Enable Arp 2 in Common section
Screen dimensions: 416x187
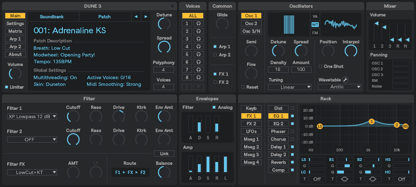[x=215, y=55]
